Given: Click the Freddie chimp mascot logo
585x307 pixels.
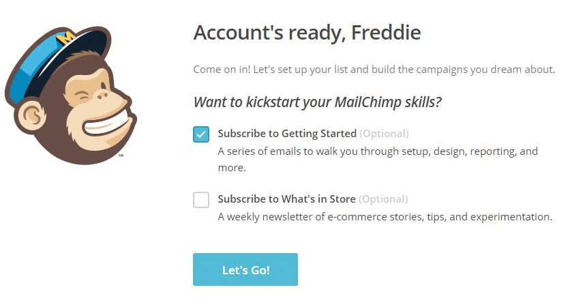Looking at the screenshot, I should tap(69, 94).
